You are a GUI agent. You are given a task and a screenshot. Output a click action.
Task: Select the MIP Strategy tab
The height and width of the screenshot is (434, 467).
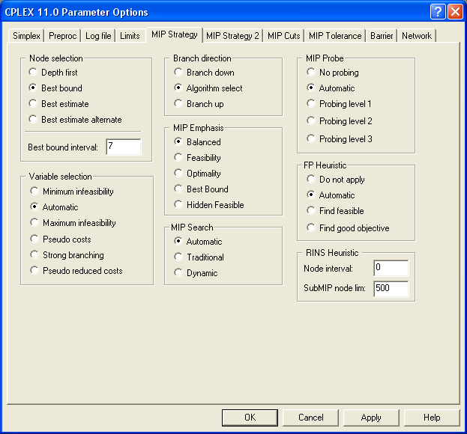tap(175, 34)
